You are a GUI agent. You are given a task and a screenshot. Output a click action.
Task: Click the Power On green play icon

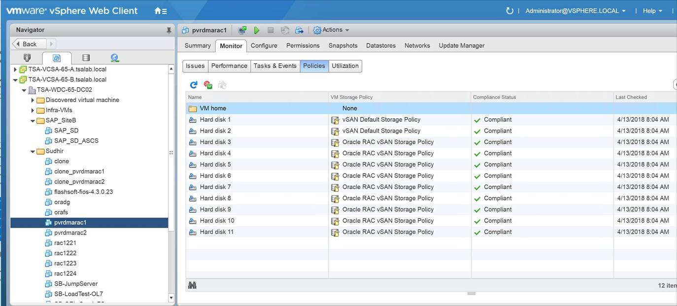[257, 31]
